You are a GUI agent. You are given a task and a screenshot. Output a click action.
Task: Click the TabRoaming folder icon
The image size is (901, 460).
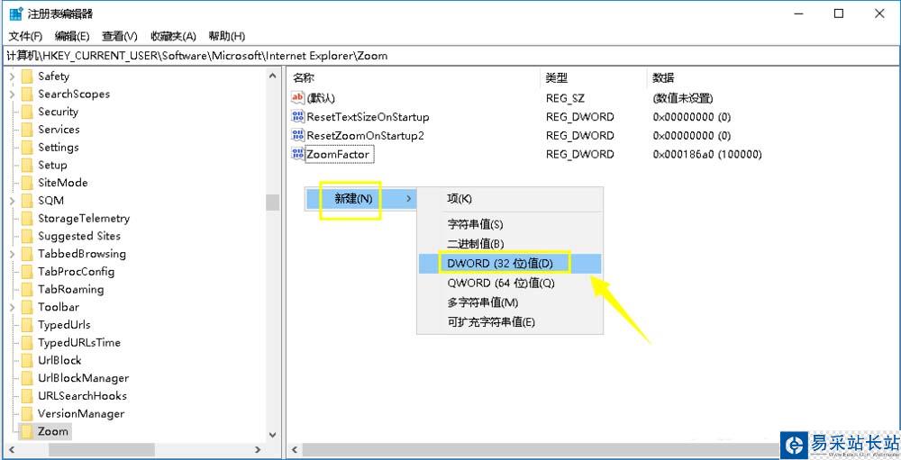pos(27,290)
